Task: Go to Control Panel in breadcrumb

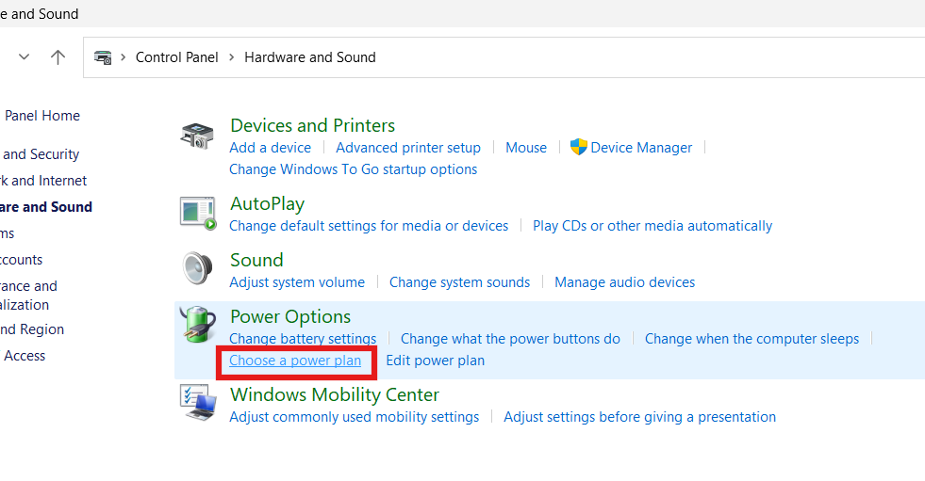Action: [177, 57]
